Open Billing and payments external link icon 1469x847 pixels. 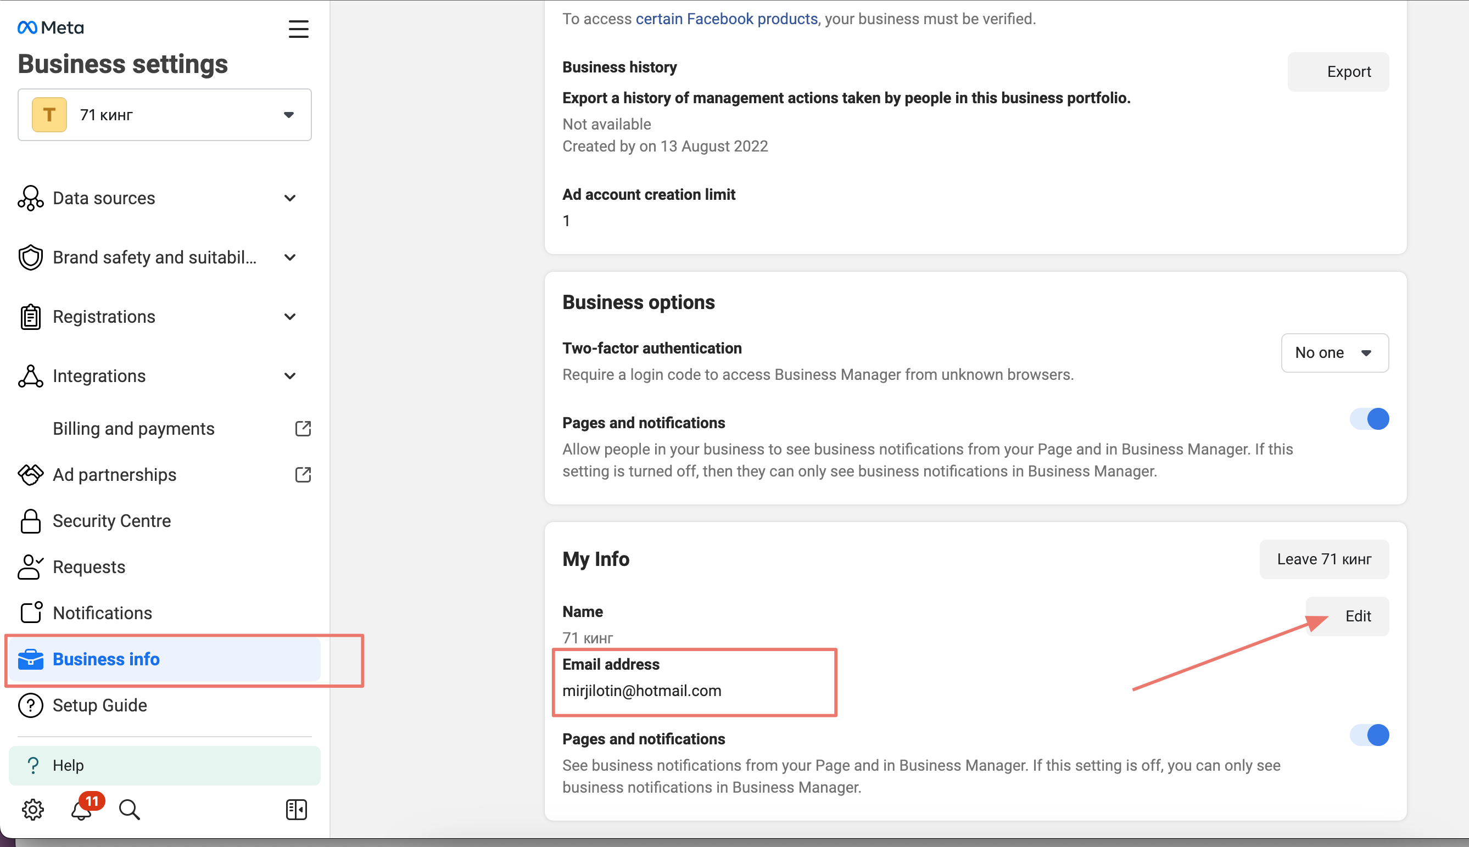[303, 429]
